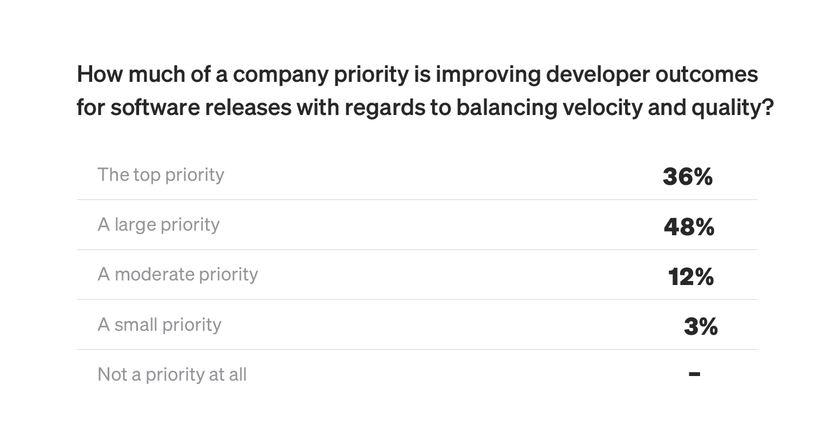The image size is (834, 443).
Task: Select the 'A large priority' label
Action: (159, 224)
